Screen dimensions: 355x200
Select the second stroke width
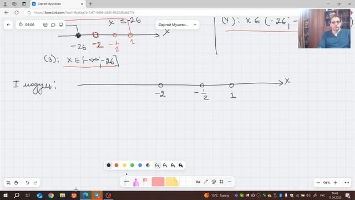[165, 166]
